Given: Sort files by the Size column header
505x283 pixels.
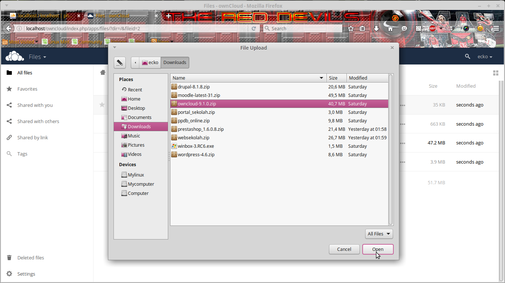Looking at the screenshot, I should click(336, 78).
